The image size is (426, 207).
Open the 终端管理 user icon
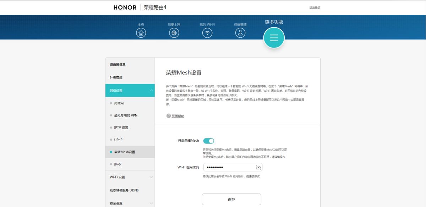pos(240,33)
